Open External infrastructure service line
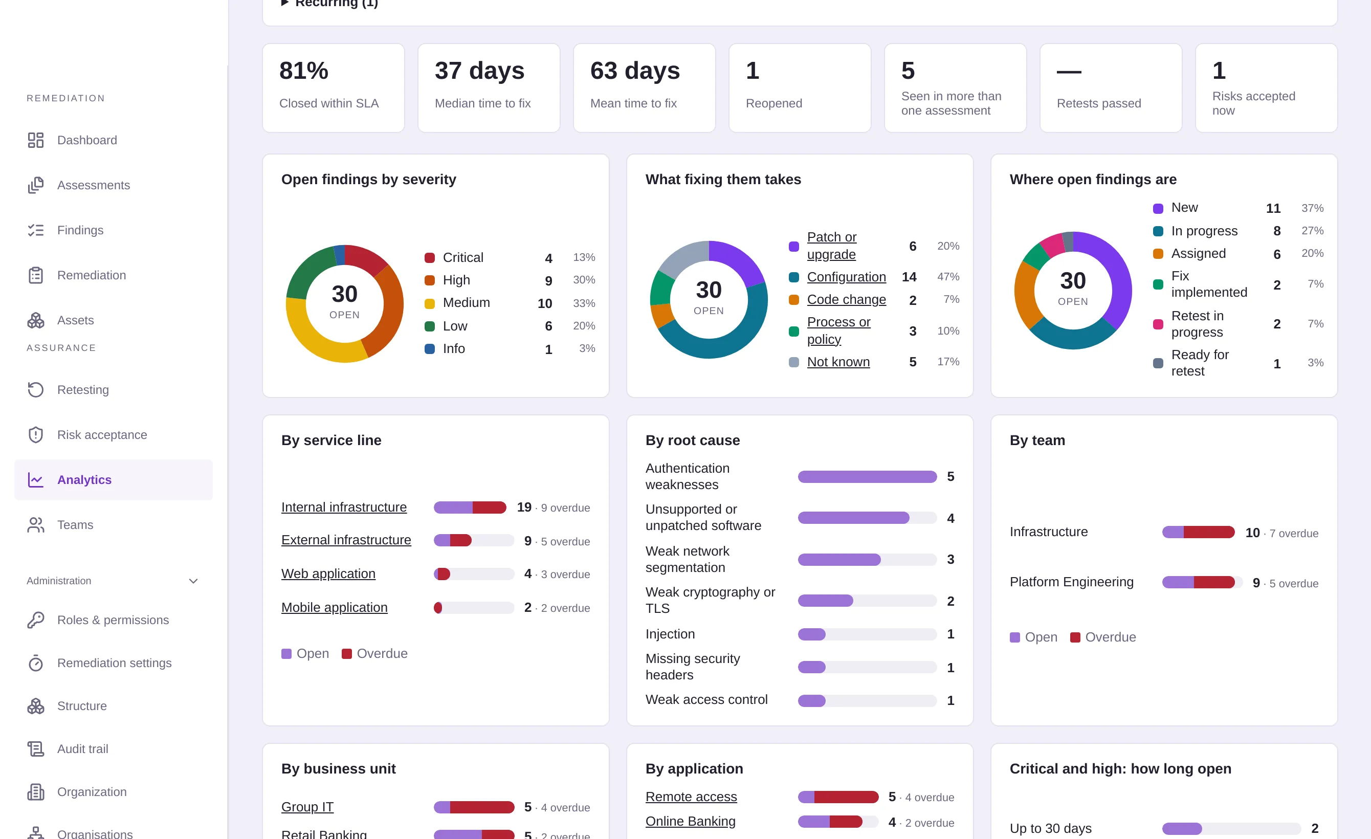 click(x=346, y=540)
